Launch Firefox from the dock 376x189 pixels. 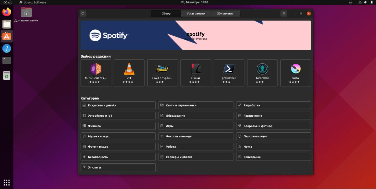coord(7,12)
